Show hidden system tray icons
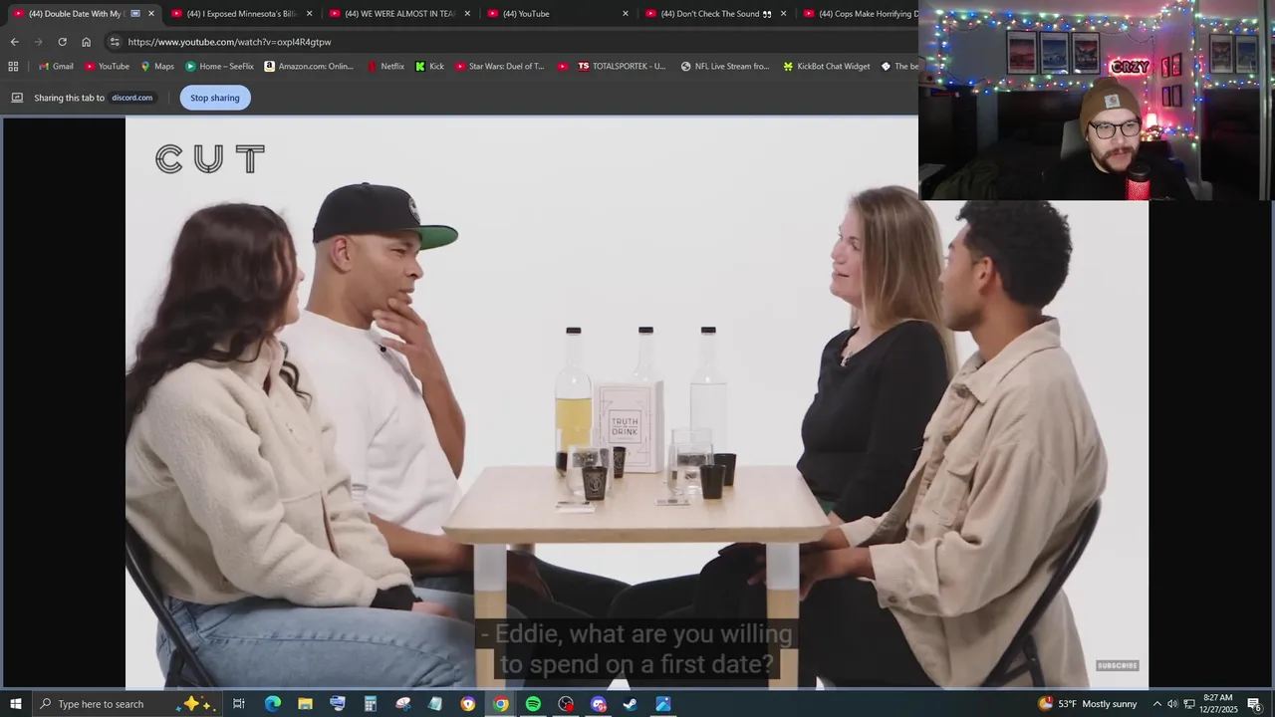This screenshot has height=717, width=1275. tap(1156, 704)
